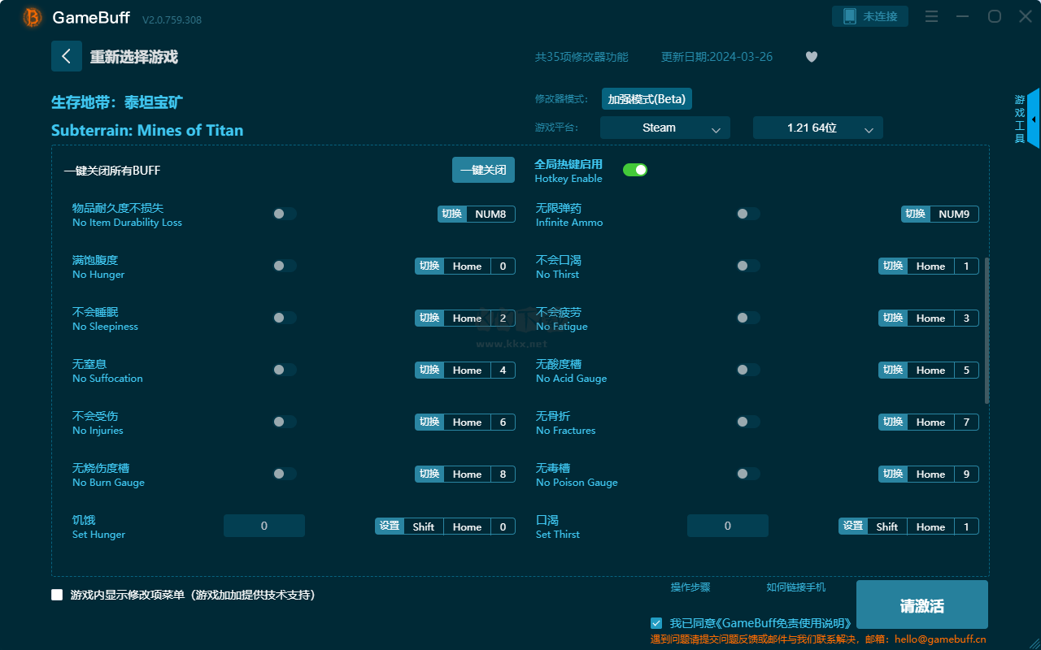Click the phone connection status icon

tap(849, 16)
